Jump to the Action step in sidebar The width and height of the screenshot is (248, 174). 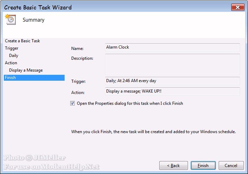[11, 63]
